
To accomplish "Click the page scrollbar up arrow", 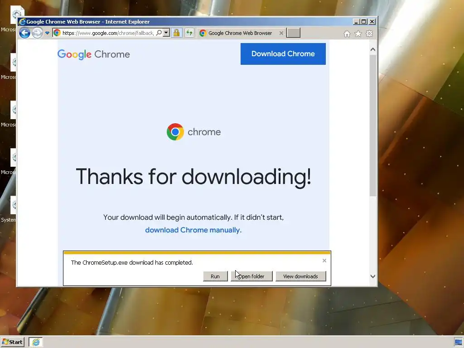I will (373, 50).
